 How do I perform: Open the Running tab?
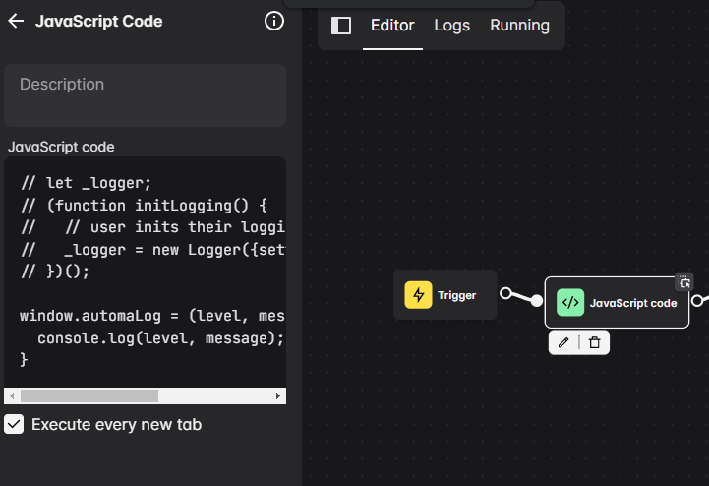[x=519, y=26]
